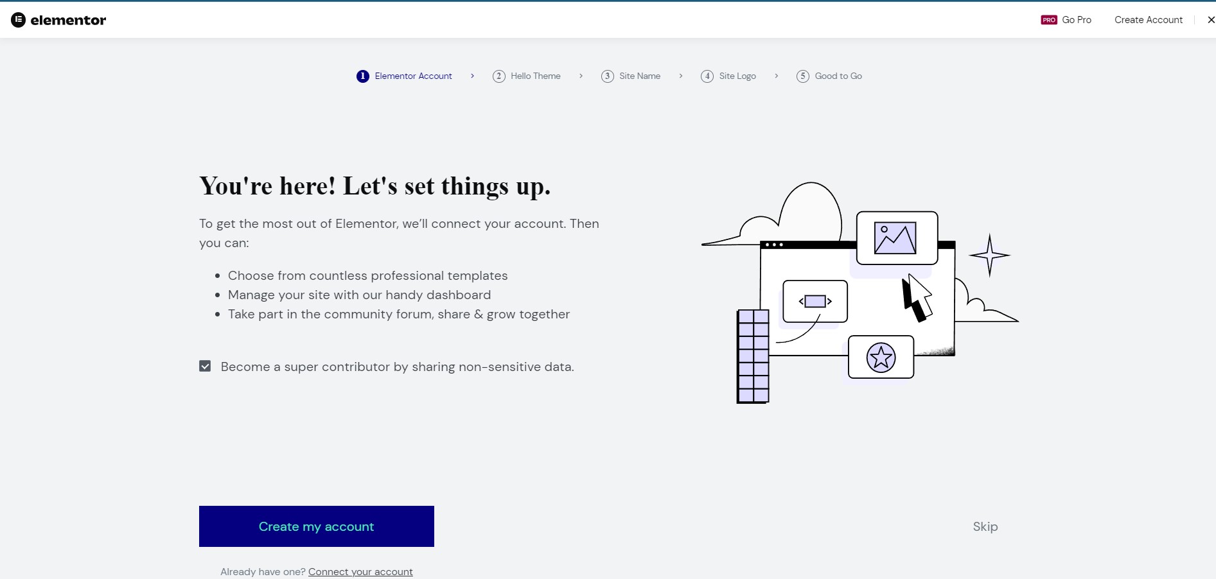Click the chevron after Elementor Account step
This screenshot has height=579, width=1216.
(x=472, y=76)
